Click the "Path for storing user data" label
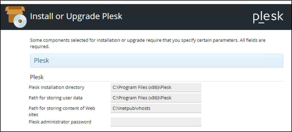This screenshot has width=292, height=132. (55, 98)
